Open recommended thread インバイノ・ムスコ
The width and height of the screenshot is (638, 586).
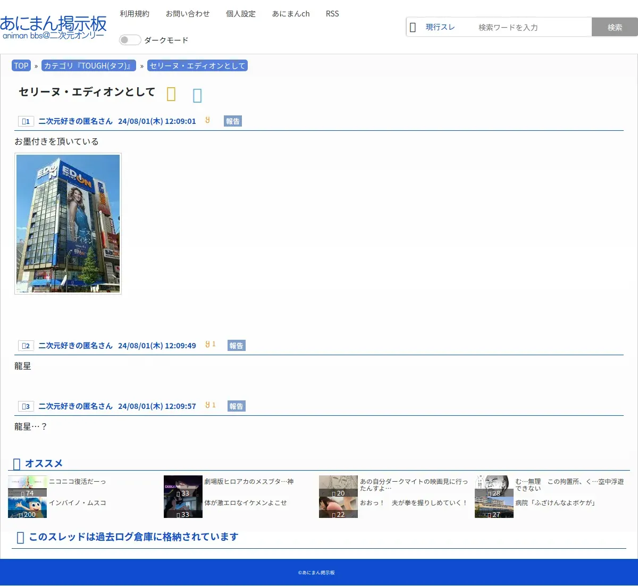coord(78,503)
